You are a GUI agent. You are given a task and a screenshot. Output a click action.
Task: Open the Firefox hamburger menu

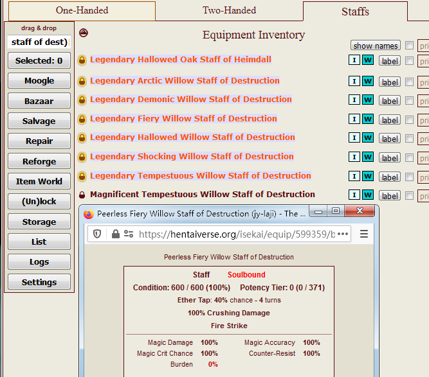[364, 234]
